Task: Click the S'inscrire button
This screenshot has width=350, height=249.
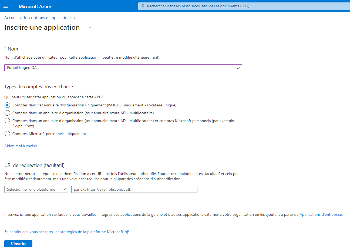Action: pyautogui.click(x=18, y=244)
